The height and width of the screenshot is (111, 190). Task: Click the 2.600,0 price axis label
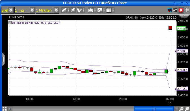(183, 37)
